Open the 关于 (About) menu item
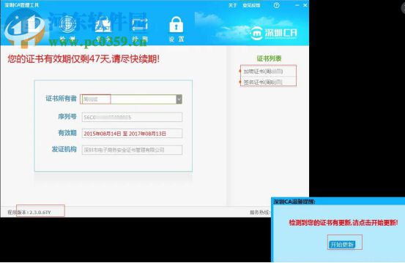405x263 pixels. pyautogui.click(x=232, y=5)
